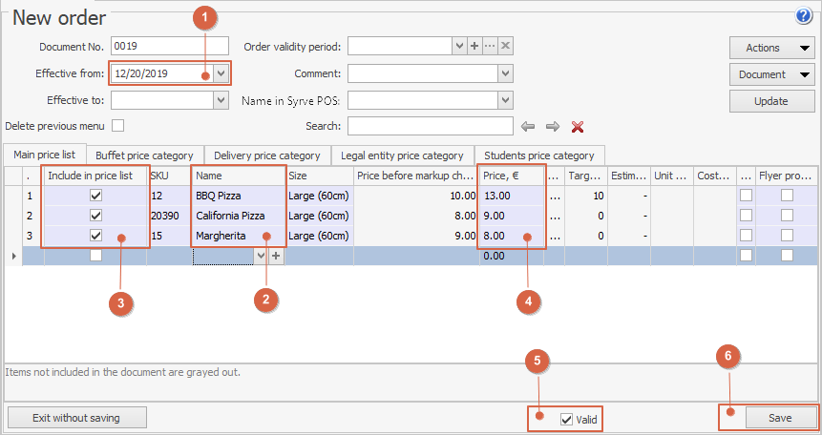The image size is (822, 435).
Task: Click the ellipsis icon beside Order validity period
Action: click(x=490, y=47)
